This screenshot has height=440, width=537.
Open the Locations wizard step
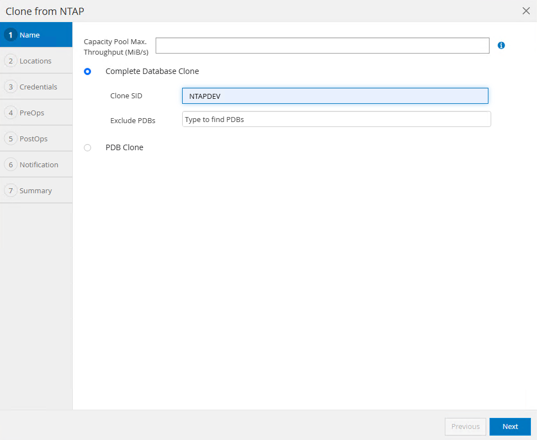pyautogui.click(x=36, y=61)
